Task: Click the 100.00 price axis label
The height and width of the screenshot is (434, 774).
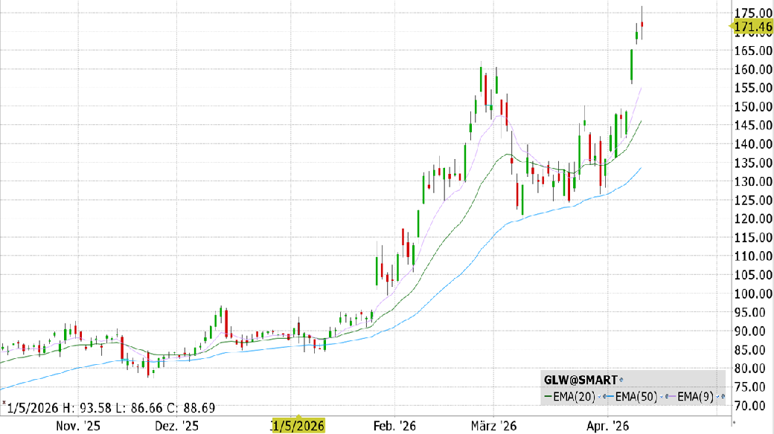Action: 753,294
